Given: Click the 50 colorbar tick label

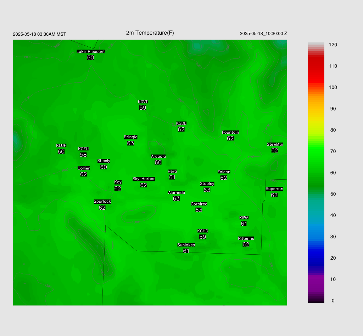Looking at the screenshot, I should 333,194.
